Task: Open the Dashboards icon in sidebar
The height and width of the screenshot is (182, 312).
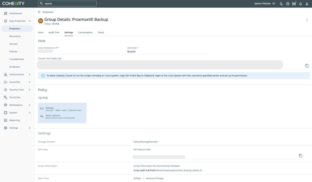Action: 6,13
